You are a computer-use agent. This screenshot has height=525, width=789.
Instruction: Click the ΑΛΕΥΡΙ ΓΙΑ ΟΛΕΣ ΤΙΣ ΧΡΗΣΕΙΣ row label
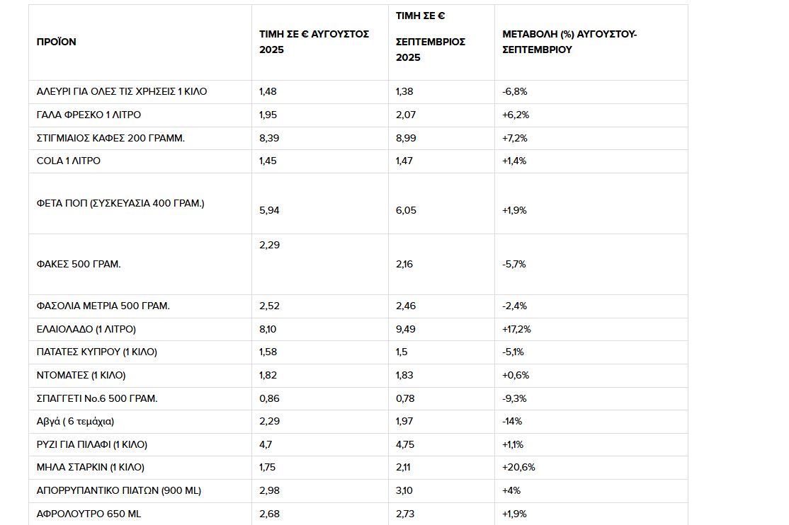point(122,91)
